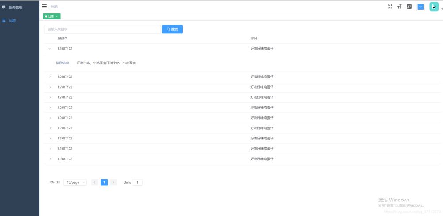Image resolution: width=443 pixels, height=216 pixels.
Task: Focus the keyword search input field
Action: point(102,29)
